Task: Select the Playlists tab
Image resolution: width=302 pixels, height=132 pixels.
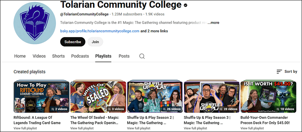Action: [103, 56]
